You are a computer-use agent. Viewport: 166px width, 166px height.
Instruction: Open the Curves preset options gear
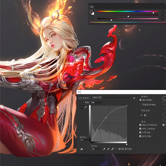[x=134, y=98]
